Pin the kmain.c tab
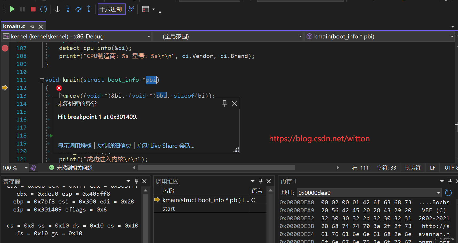This screenshot has height=243, width=458. [32, 26]
